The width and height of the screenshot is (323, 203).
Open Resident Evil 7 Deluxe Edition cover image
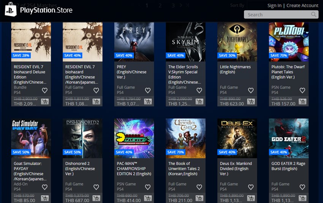tap(31, 42)
